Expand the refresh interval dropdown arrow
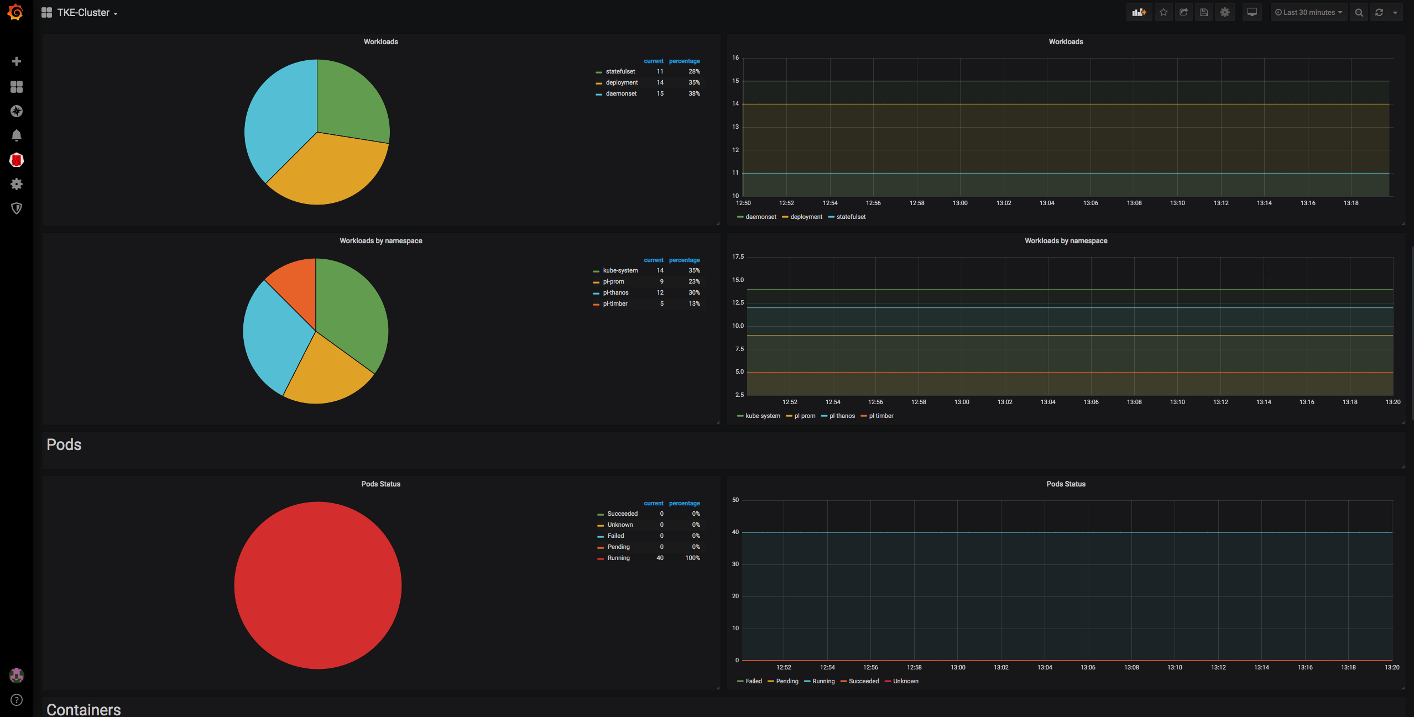This screenshot has height=717, width=1414. [1395, 12]
